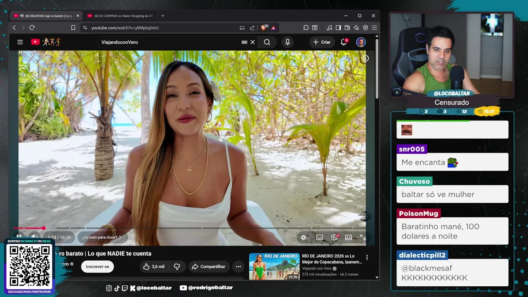Click the @locobaltar social handle
Image resolution: width=528 pixels, height=297 pixels.
coord(153,288)
